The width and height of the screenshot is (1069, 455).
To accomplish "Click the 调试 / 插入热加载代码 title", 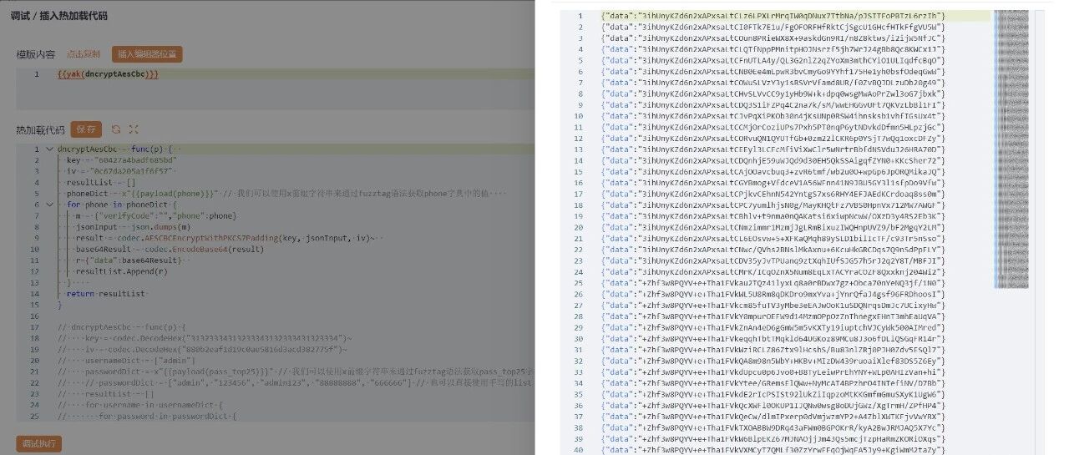I will point(59,16).
